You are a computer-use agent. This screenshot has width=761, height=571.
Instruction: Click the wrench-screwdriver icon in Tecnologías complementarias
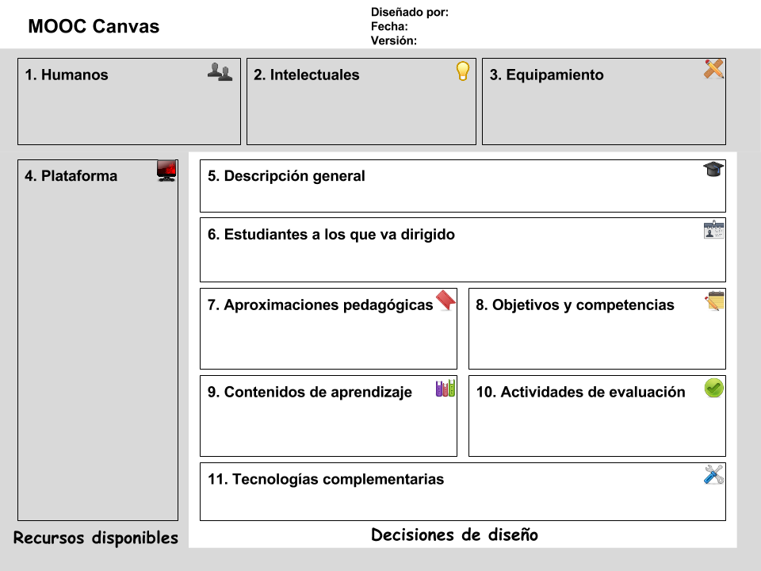click(714, 474)
